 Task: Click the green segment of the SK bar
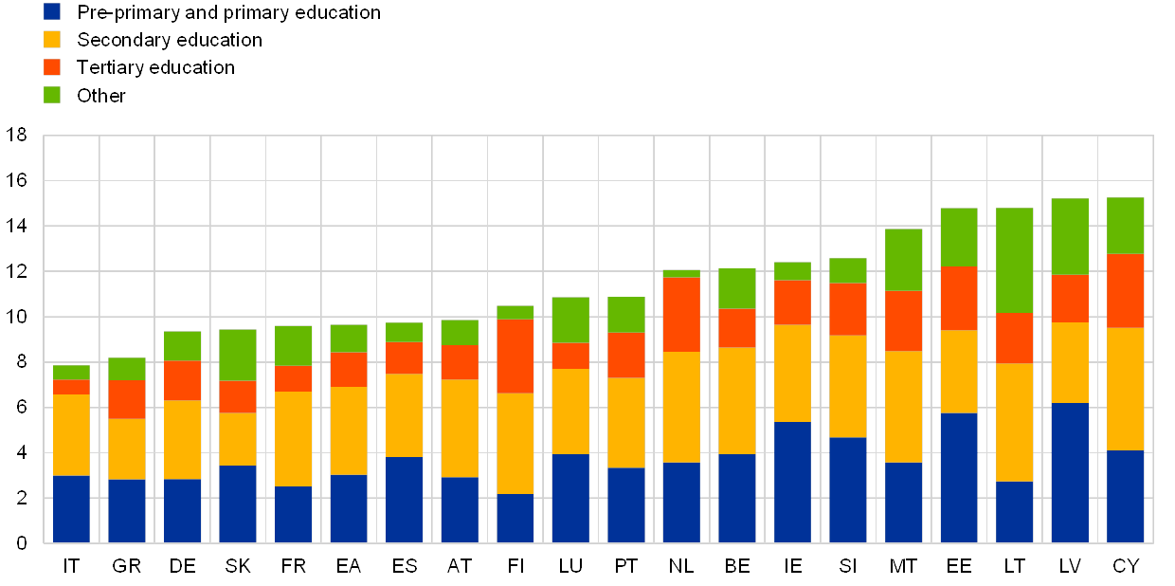tap(238, 355)
